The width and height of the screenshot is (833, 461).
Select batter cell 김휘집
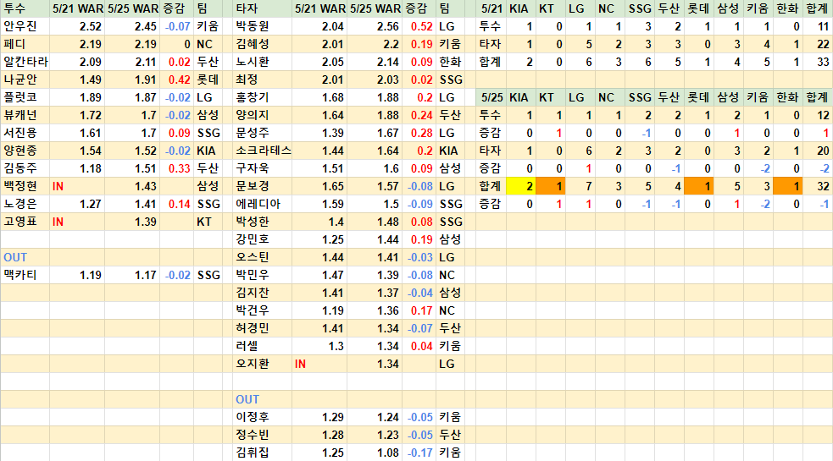point(263,453)
